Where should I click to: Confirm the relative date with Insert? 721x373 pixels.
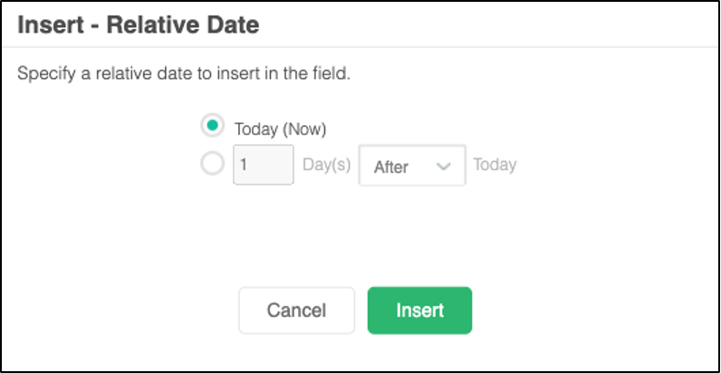[419, 311]
